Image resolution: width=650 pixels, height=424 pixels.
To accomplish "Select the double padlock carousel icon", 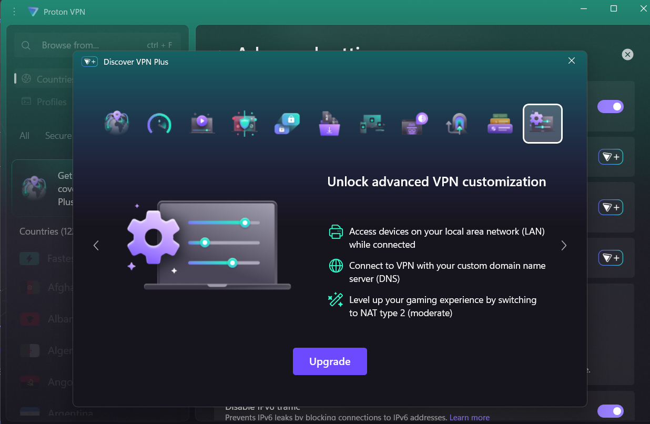I will click(287, 123).
